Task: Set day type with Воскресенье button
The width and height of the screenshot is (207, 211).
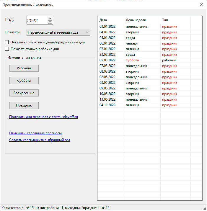Action: coord(24,93)
